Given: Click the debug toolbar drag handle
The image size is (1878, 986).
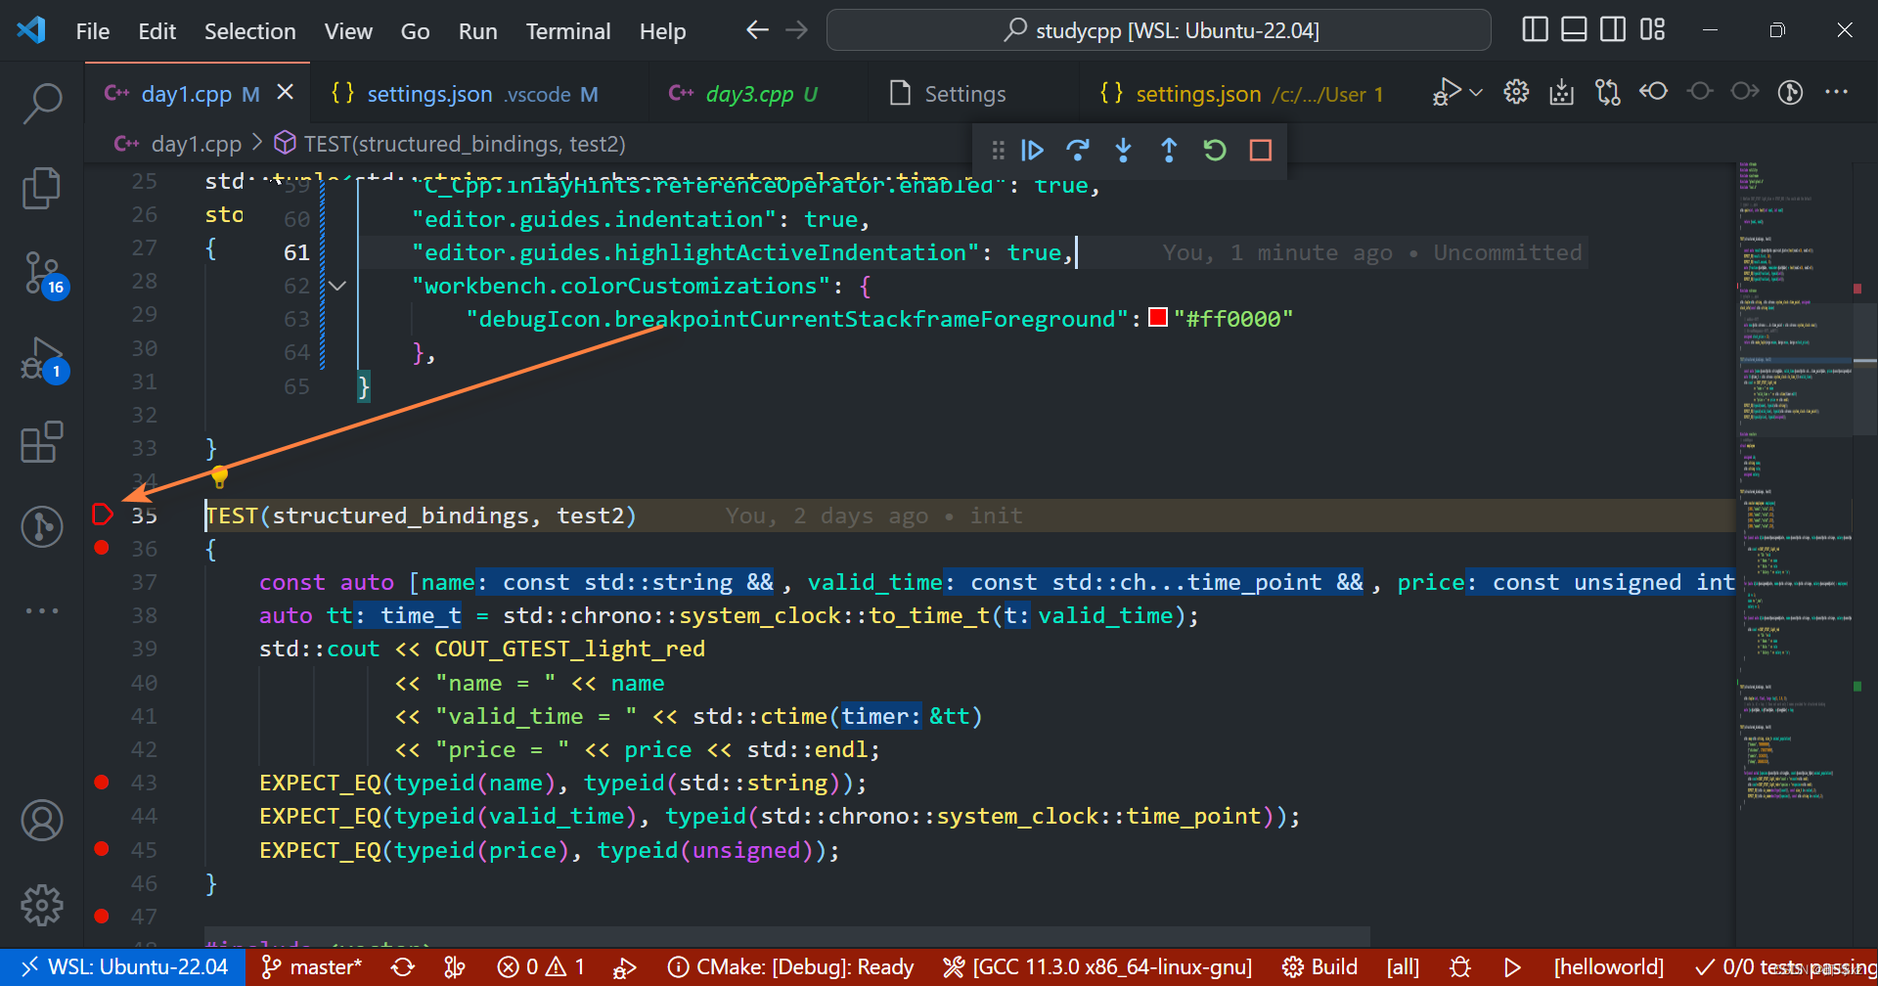Looking at the screenshot, I should pos(998,150).
